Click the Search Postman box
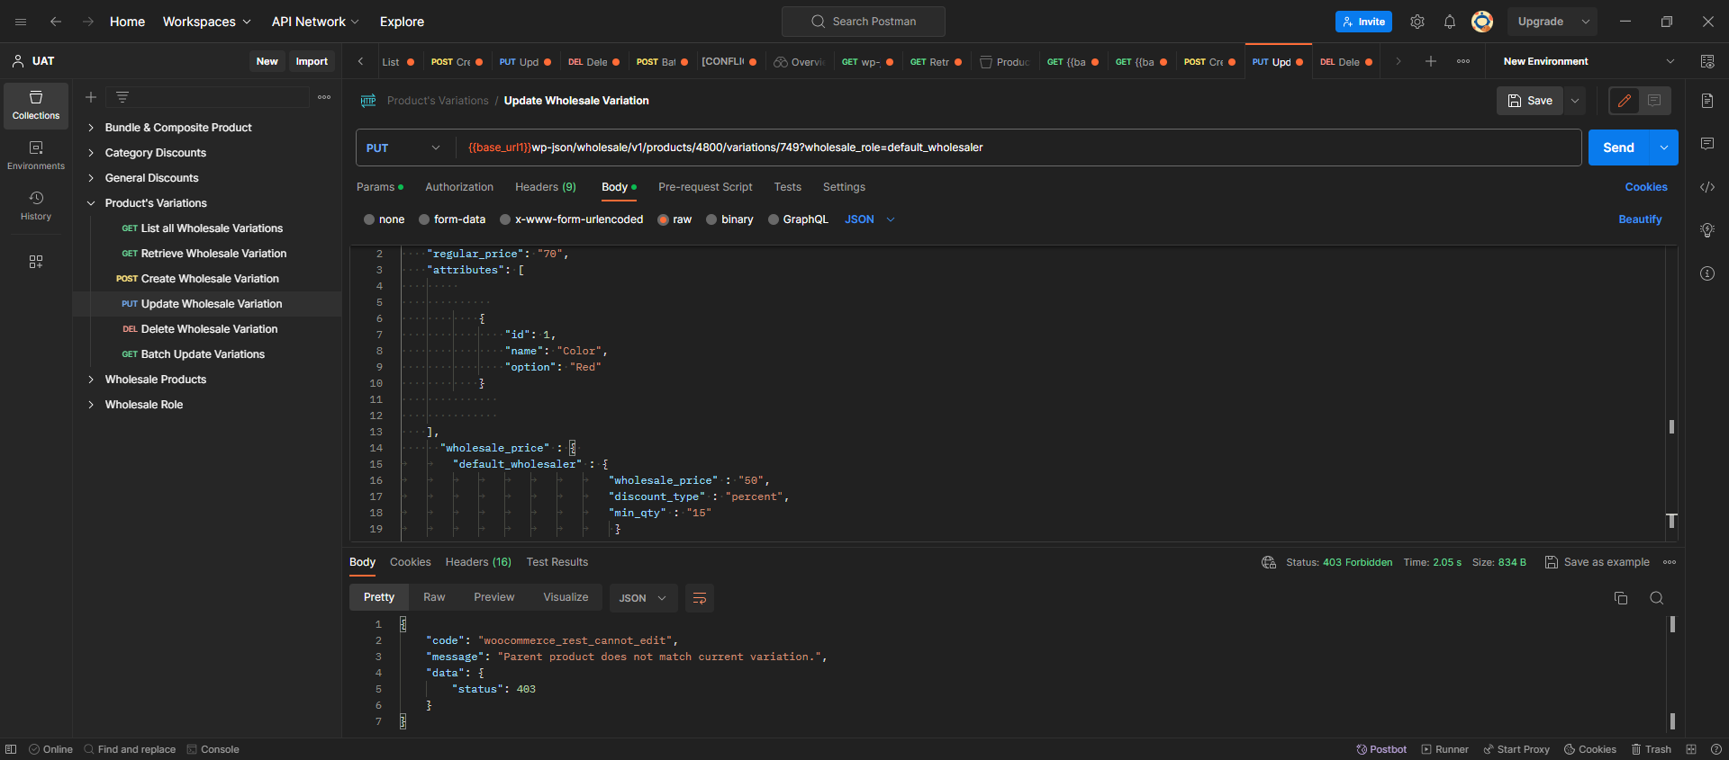This screenshot has width=1729, height=760. 863,22
